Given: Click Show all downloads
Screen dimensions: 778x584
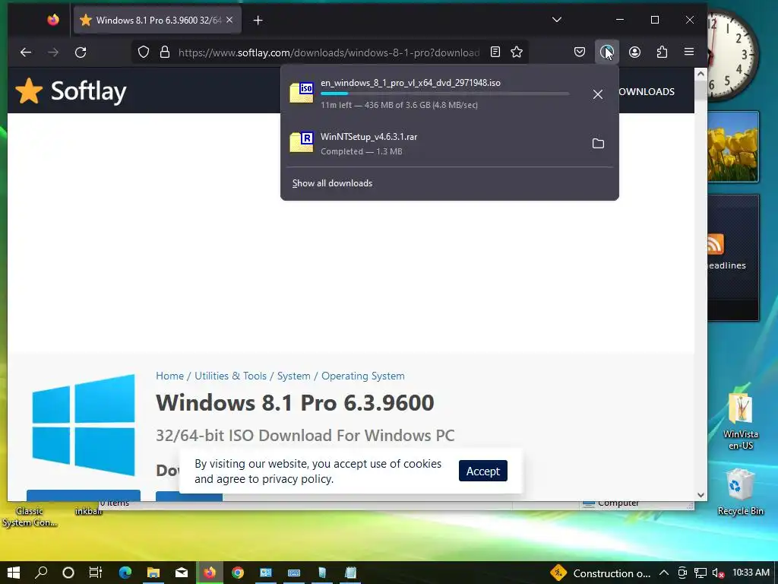Looking at the screenshot, I should 332,183.
